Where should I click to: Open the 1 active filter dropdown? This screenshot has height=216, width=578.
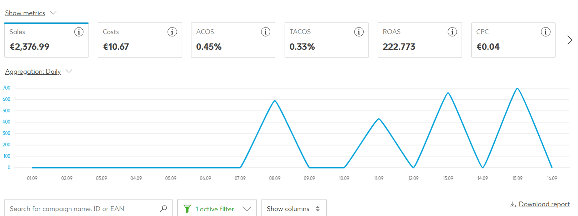pos(217,209)
